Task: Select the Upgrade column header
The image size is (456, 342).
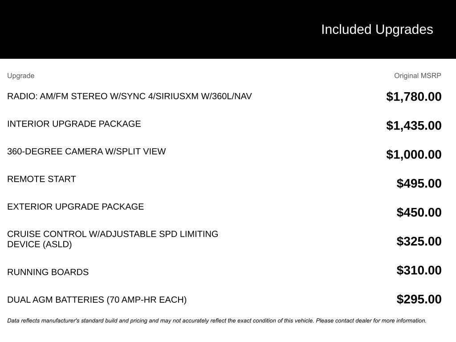Action: coord(20,76)
